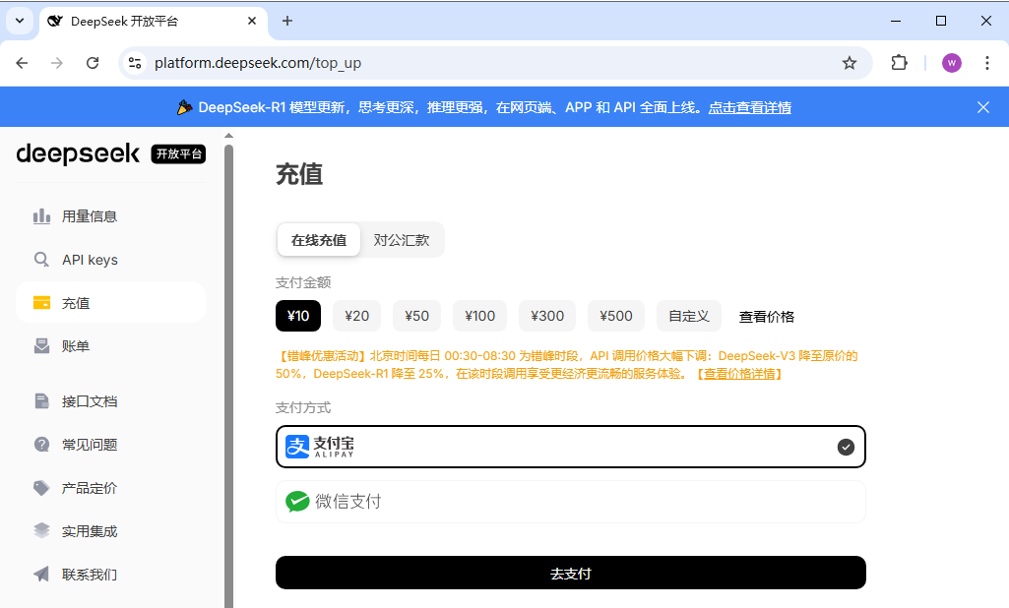Dismiss the blue announcement banner

pyautogui.click(x=983, y=107)
